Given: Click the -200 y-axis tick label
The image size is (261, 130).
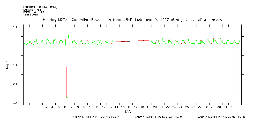Looking at the screenshot, I should pos(15,84).
